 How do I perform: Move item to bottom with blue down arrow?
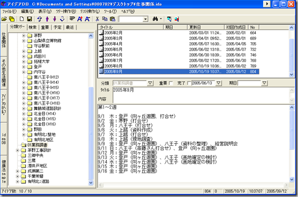click(62, 19)
